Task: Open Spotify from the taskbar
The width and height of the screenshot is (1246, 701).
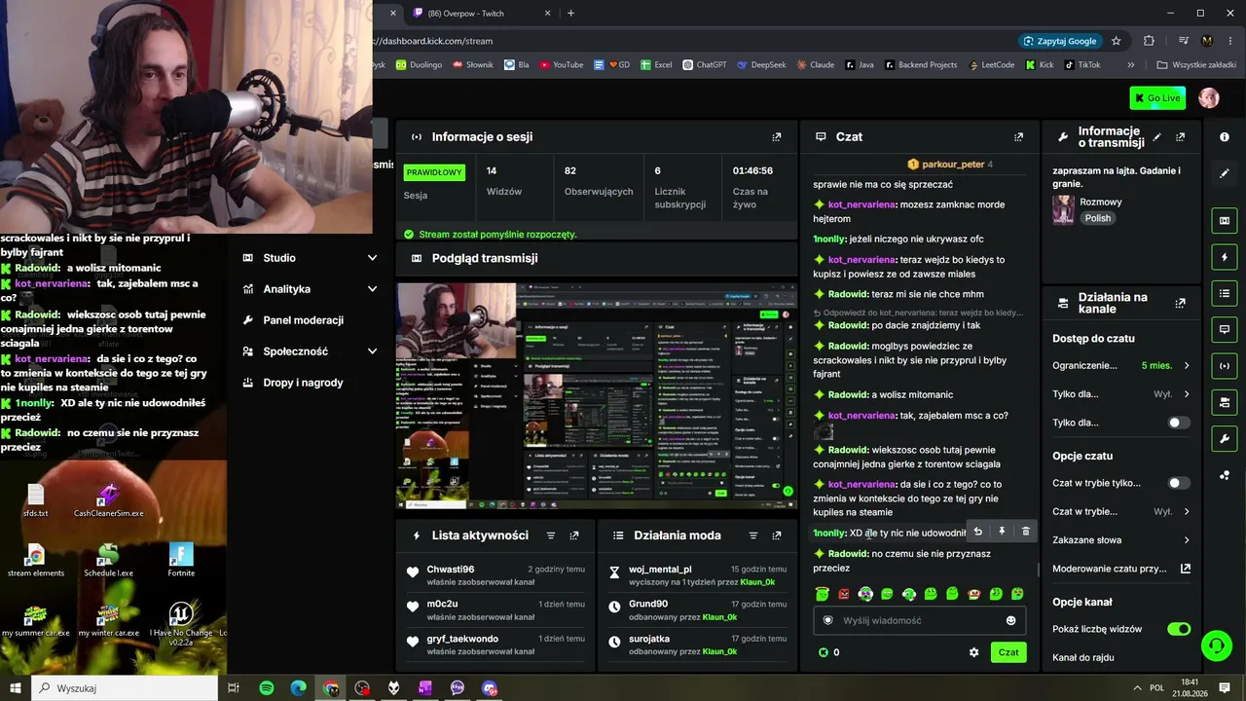Action: coord(267,688)
